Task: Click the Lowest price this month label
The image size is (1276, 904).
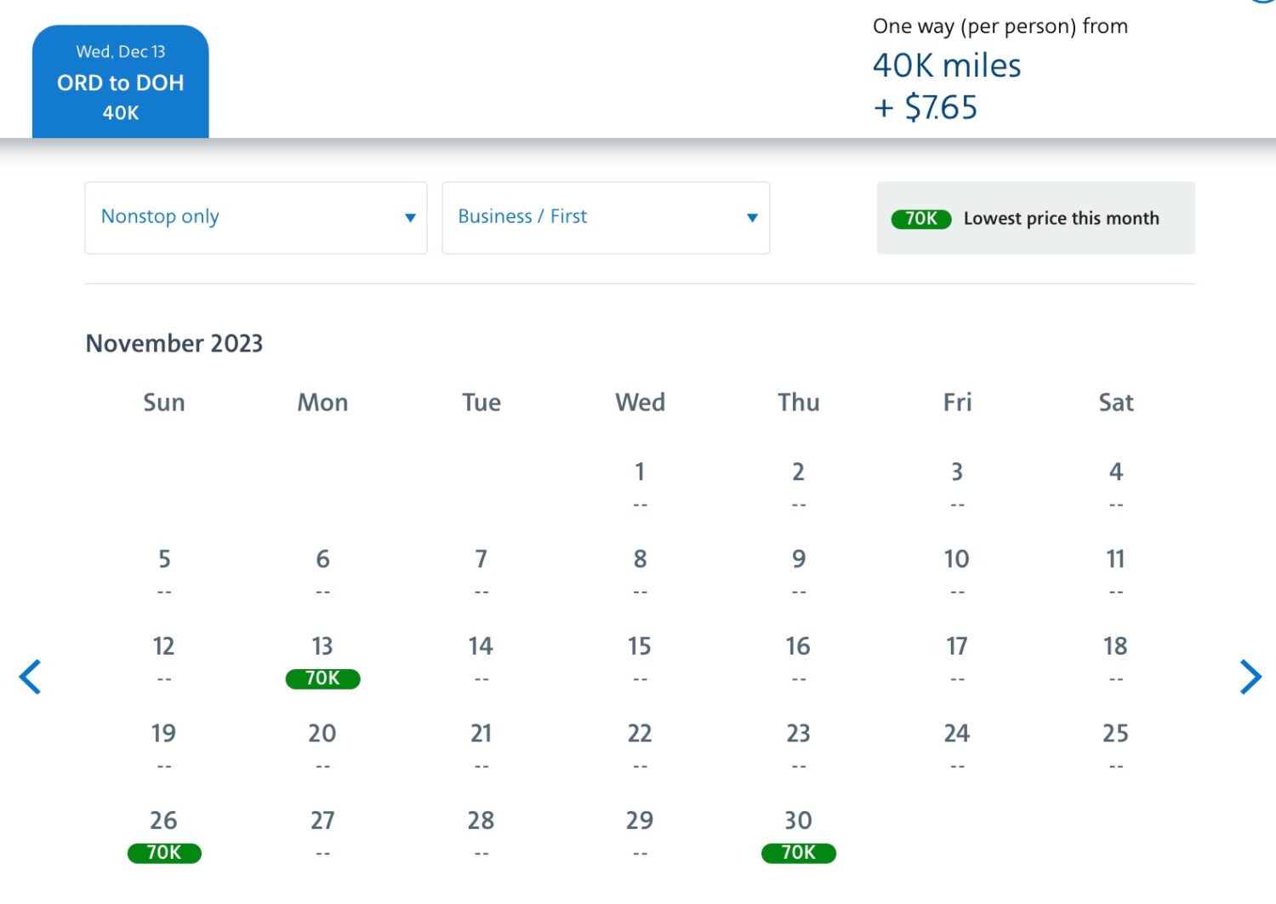Action: coord(1062,218)
